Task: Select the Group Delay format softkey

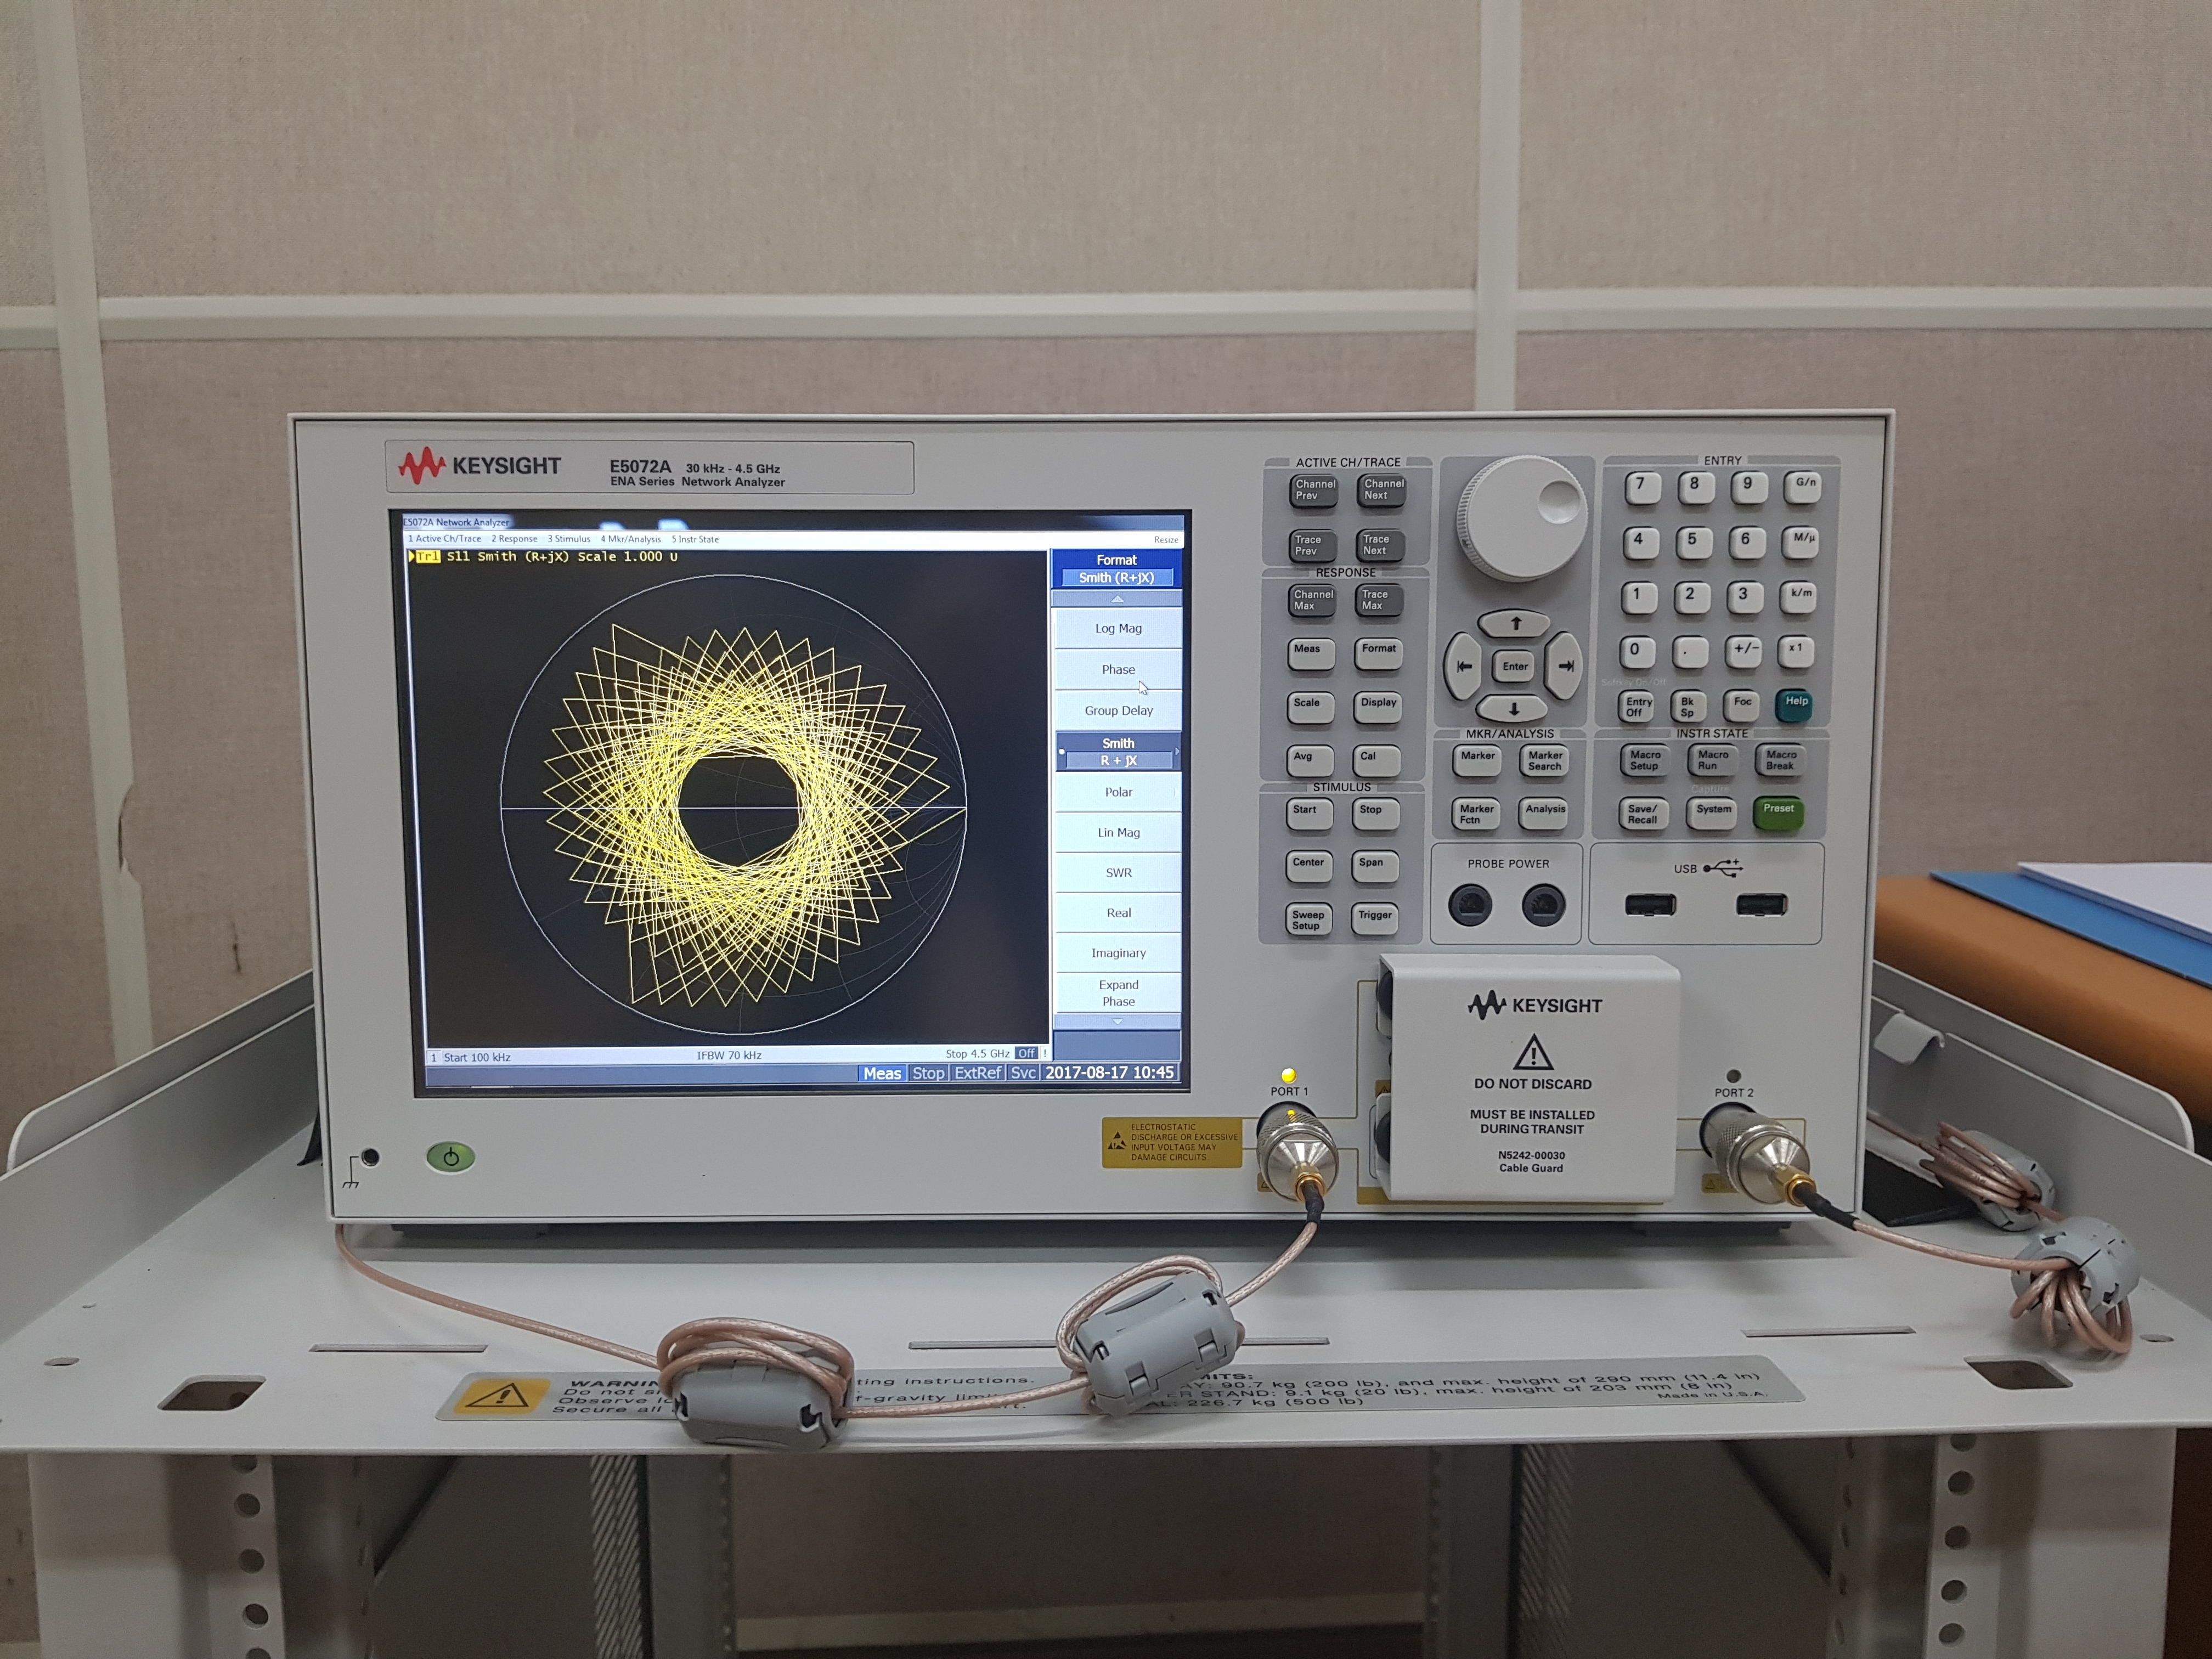Action: [x=1118, y=710]
